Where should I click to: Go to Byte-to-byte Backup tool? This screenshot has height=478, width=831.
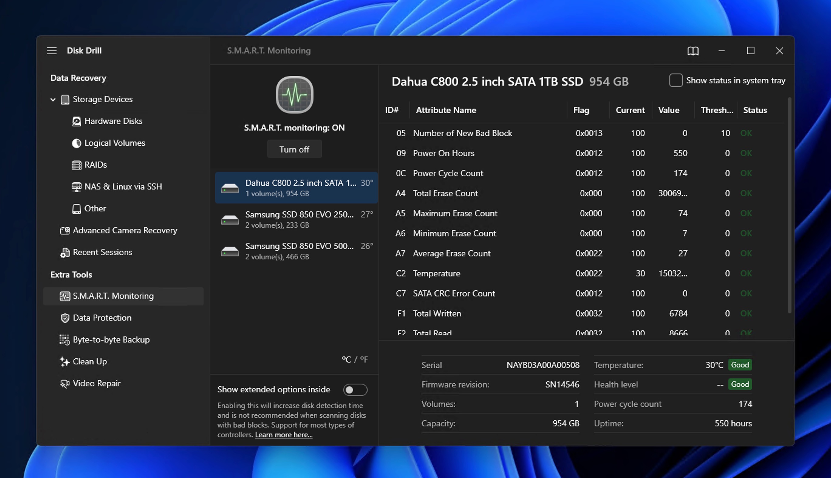pyautogui.click(x=111, y=340)
